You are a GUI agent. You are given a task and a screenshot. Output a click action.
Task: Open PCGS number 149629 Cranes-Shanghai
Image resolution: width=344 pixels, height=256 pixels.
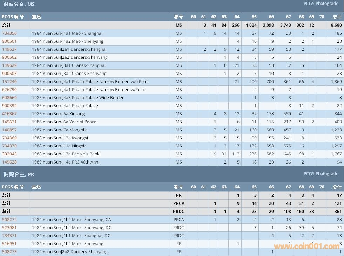pos(9,65)
